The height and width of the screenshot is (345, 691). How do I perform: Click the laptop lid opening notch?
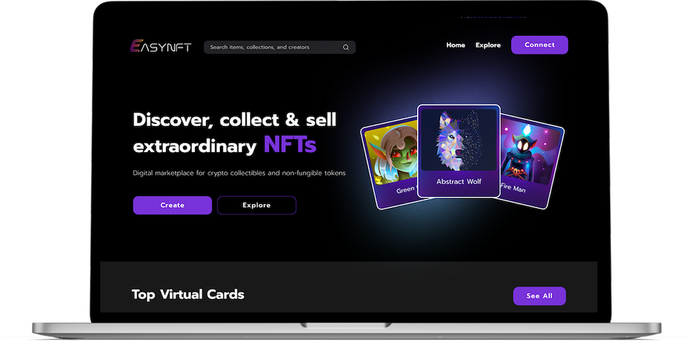(x=345, y=325)
